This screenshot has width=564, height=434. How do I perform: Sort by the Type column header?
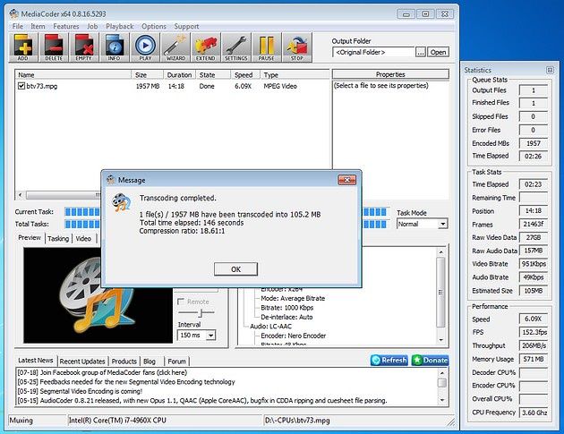click(295, 75)
